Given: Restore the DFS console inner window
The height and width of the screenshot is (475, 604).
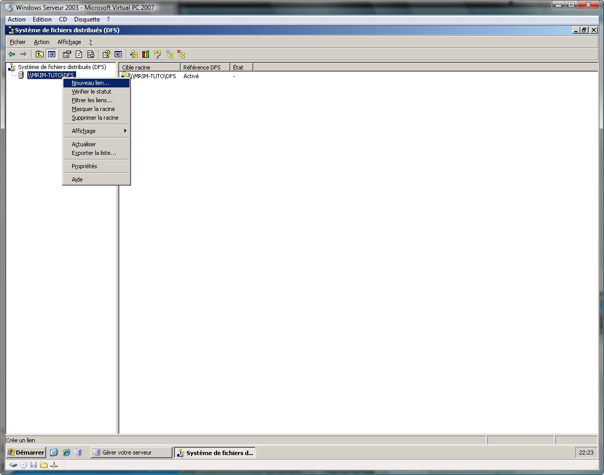Looking at the screenshot, I should pyautogui.click(x=585, y=30).
